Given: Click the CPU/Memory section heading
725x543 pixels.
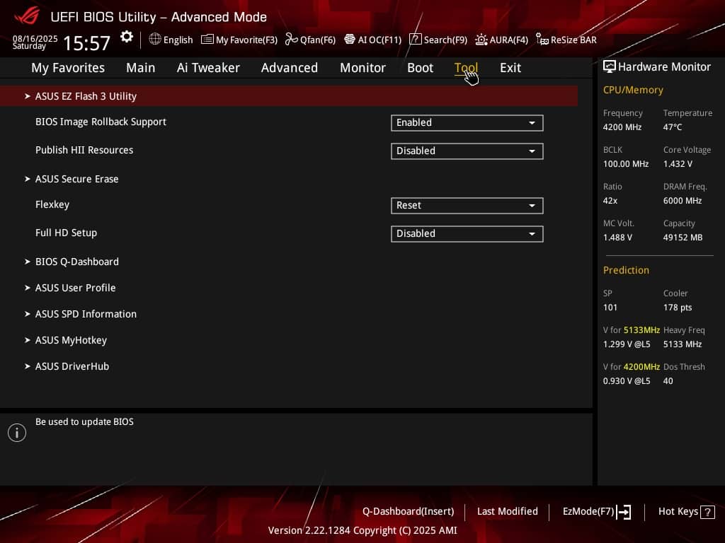Looking at the screenshot, I should pyautogui.click(x=633, y=90).
